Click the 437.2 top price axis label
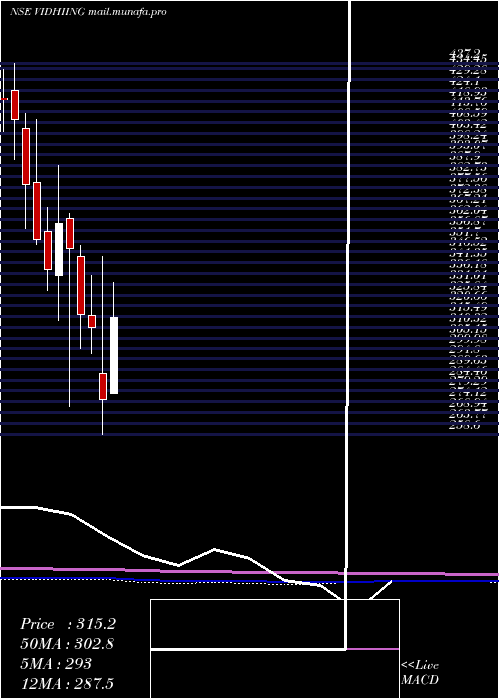 pos(465,52)
